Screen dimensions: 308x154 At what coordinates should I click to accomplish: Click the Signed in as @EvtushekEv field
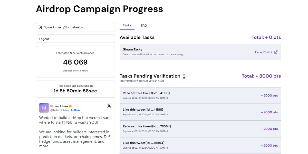75,27
